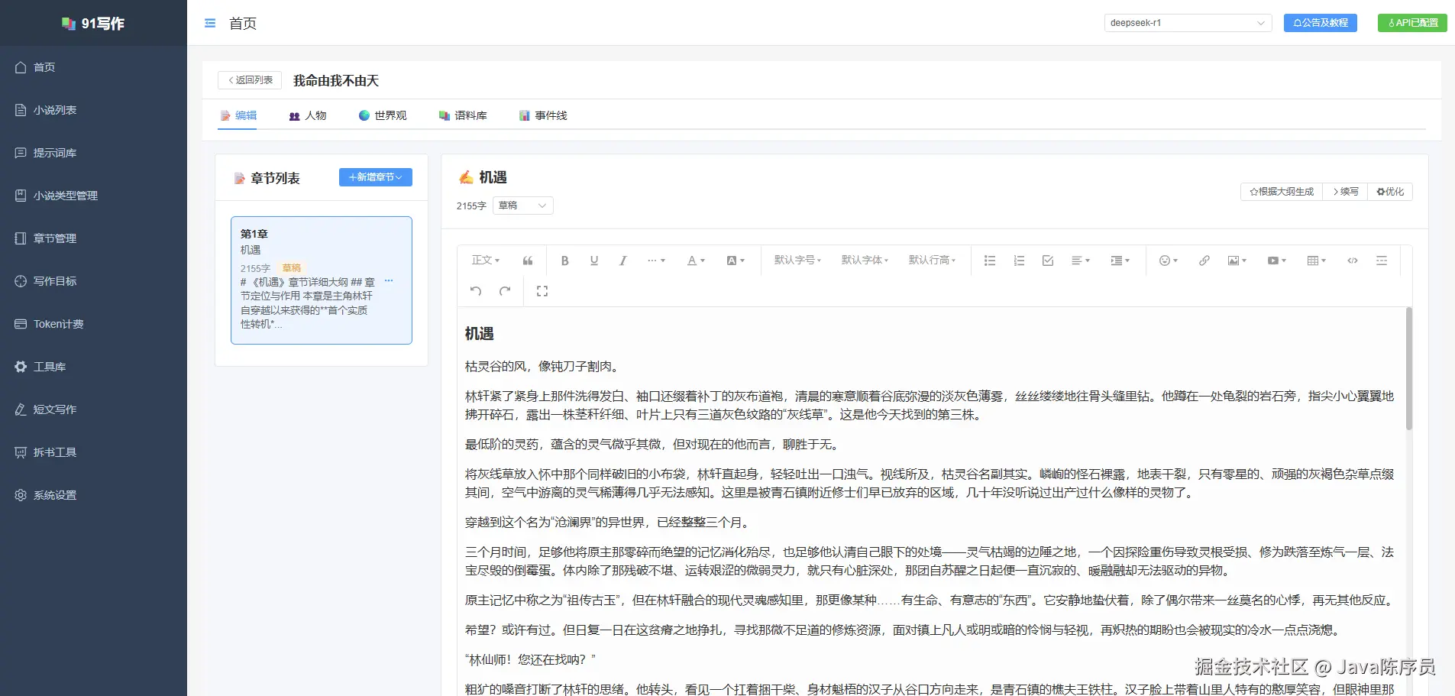Open the emoji picker dropdown
Screen dimensions: 1455x696
[x=1169, y=261]
